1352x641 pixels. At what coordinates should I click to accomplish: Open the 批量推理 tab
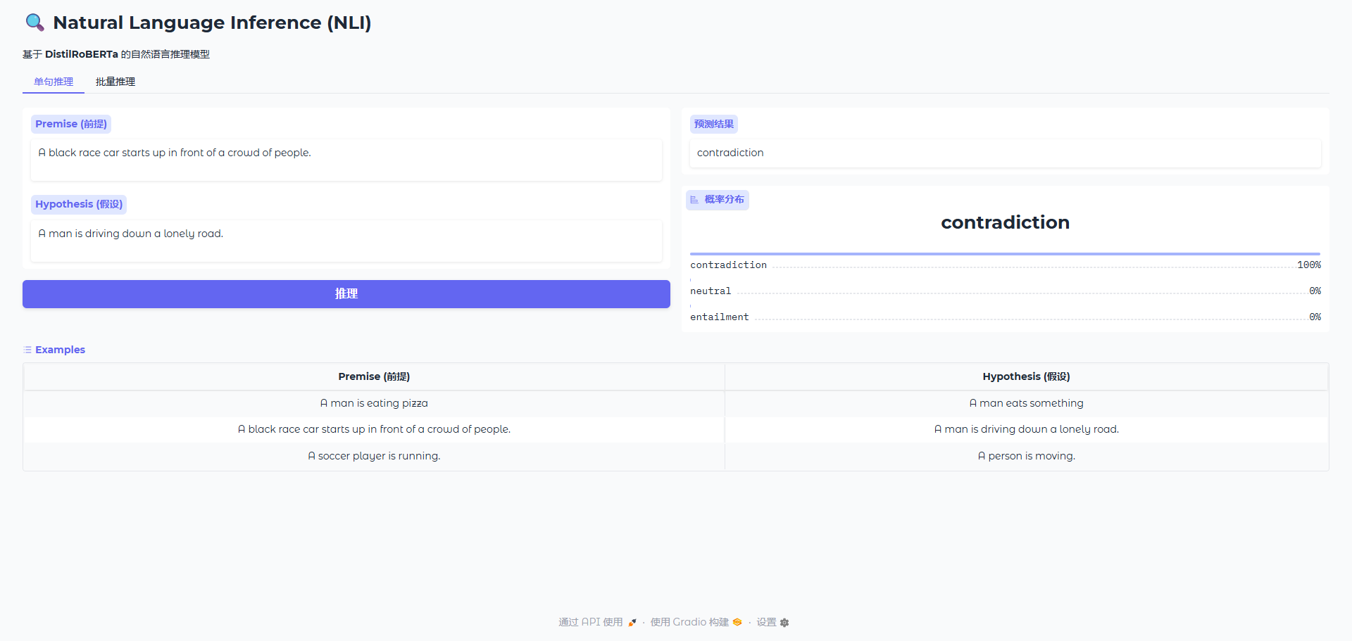click(x=115, y=82)
